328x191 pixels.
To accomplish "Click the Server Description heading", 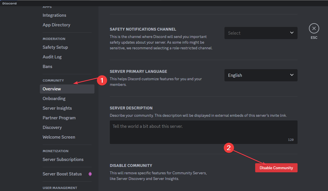I will (131, 108).
